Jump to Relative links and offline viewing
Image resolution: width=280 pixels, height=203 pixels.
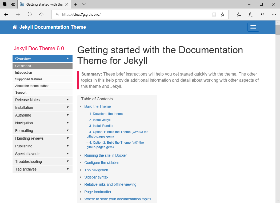coord(110,184)
